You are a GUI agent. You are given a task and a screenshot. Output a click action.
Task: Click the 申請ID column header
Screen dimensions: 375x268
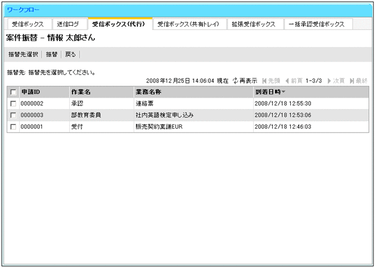(31, 92)
